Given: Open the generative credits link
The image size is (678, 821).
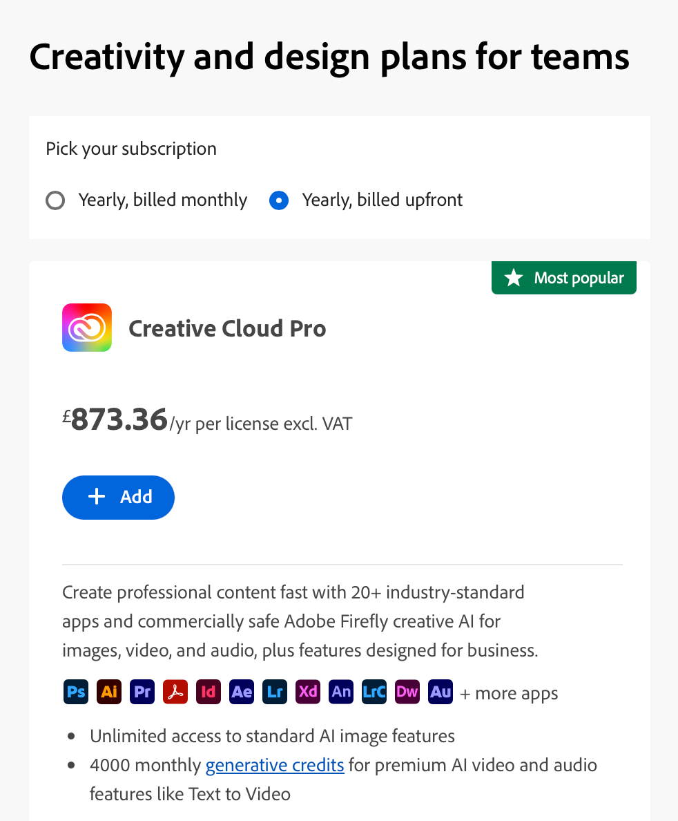Looking at the screenshot, I should (x=274, y=765).
